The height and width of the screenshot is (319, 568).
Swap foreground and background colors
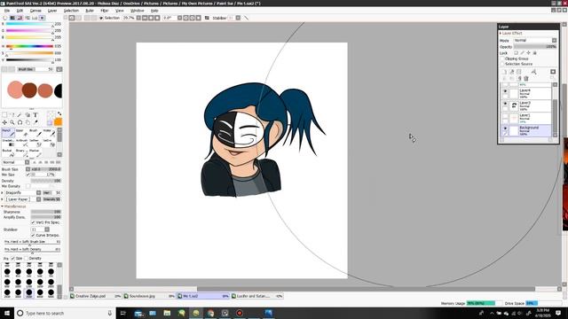point(59,114)
